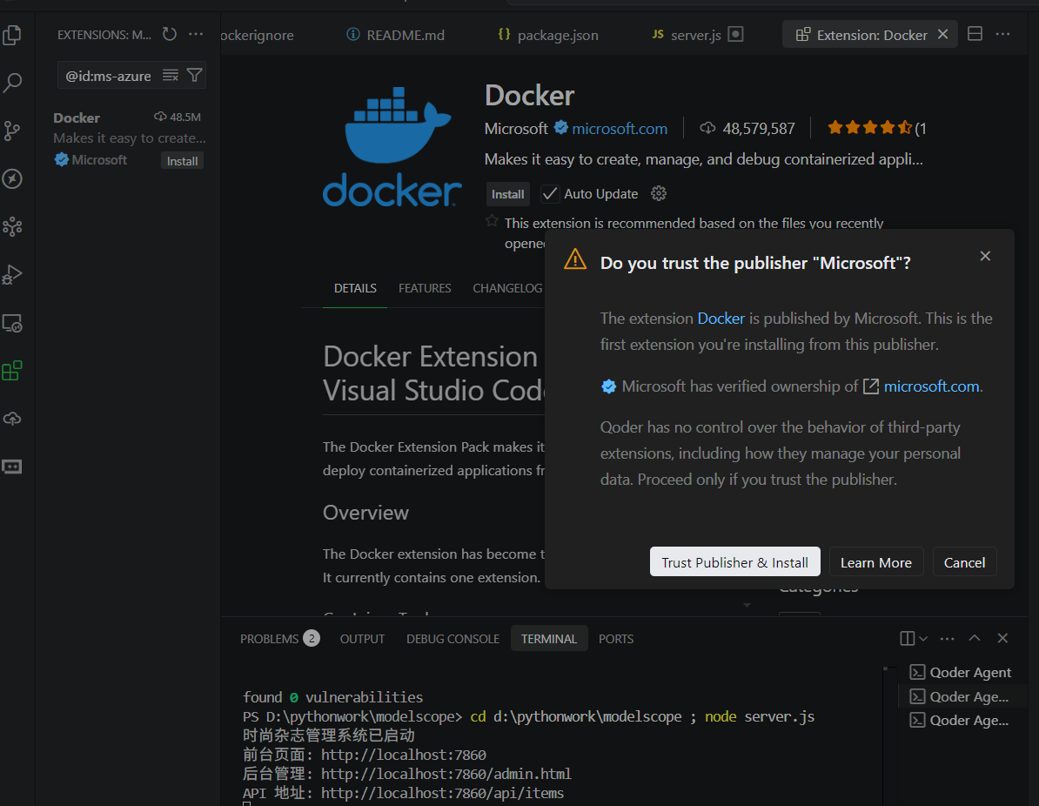
Task: Open the Docker extension manage gear
Action: [658, 193]
